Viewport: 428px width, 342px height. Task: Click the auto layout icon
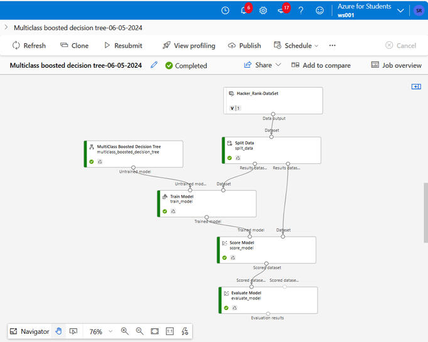coord(185,331)
